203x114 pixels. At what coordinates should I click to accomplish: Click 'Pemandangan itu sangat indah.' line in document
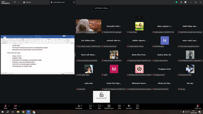pos(22,66)
